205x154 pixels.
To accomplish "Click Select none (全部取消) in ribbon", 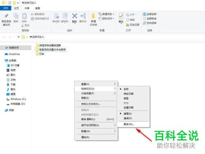I will coord(150,18).
